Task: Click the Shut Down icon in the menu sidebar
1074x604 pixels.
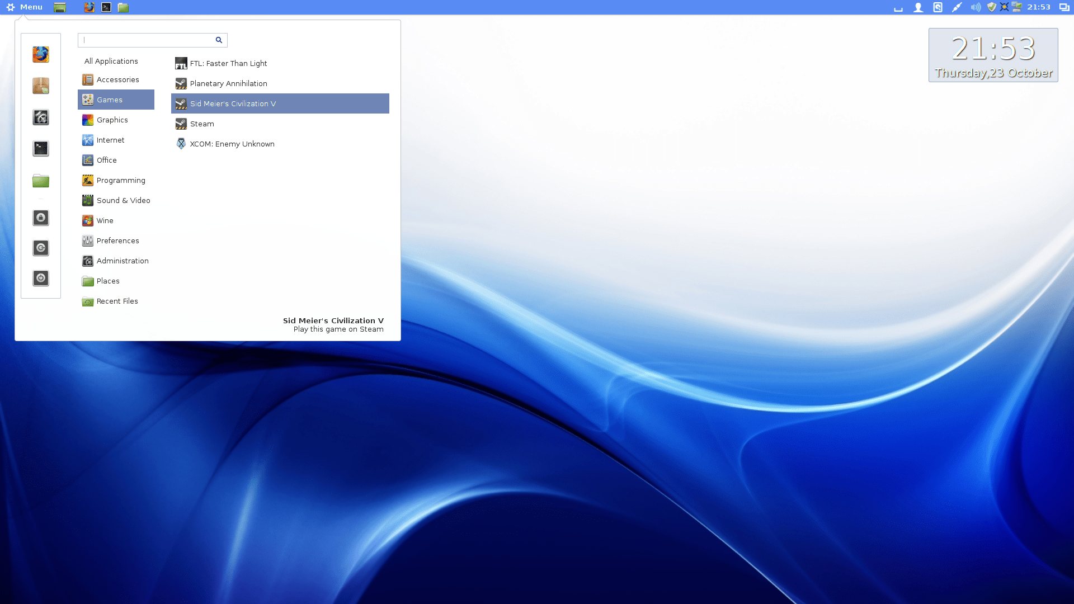Action: click(41, 278)
